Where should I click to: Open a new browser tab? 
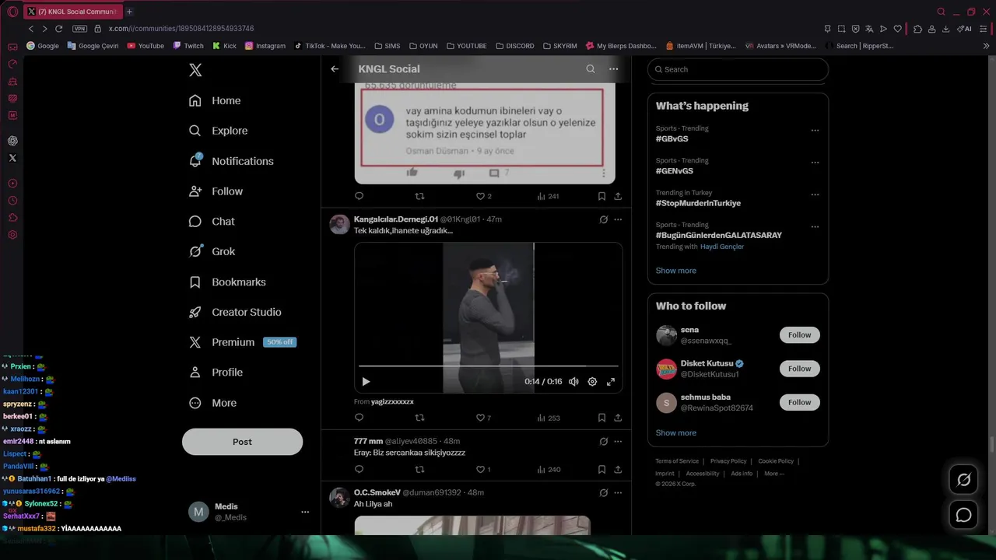coord(129,12)
